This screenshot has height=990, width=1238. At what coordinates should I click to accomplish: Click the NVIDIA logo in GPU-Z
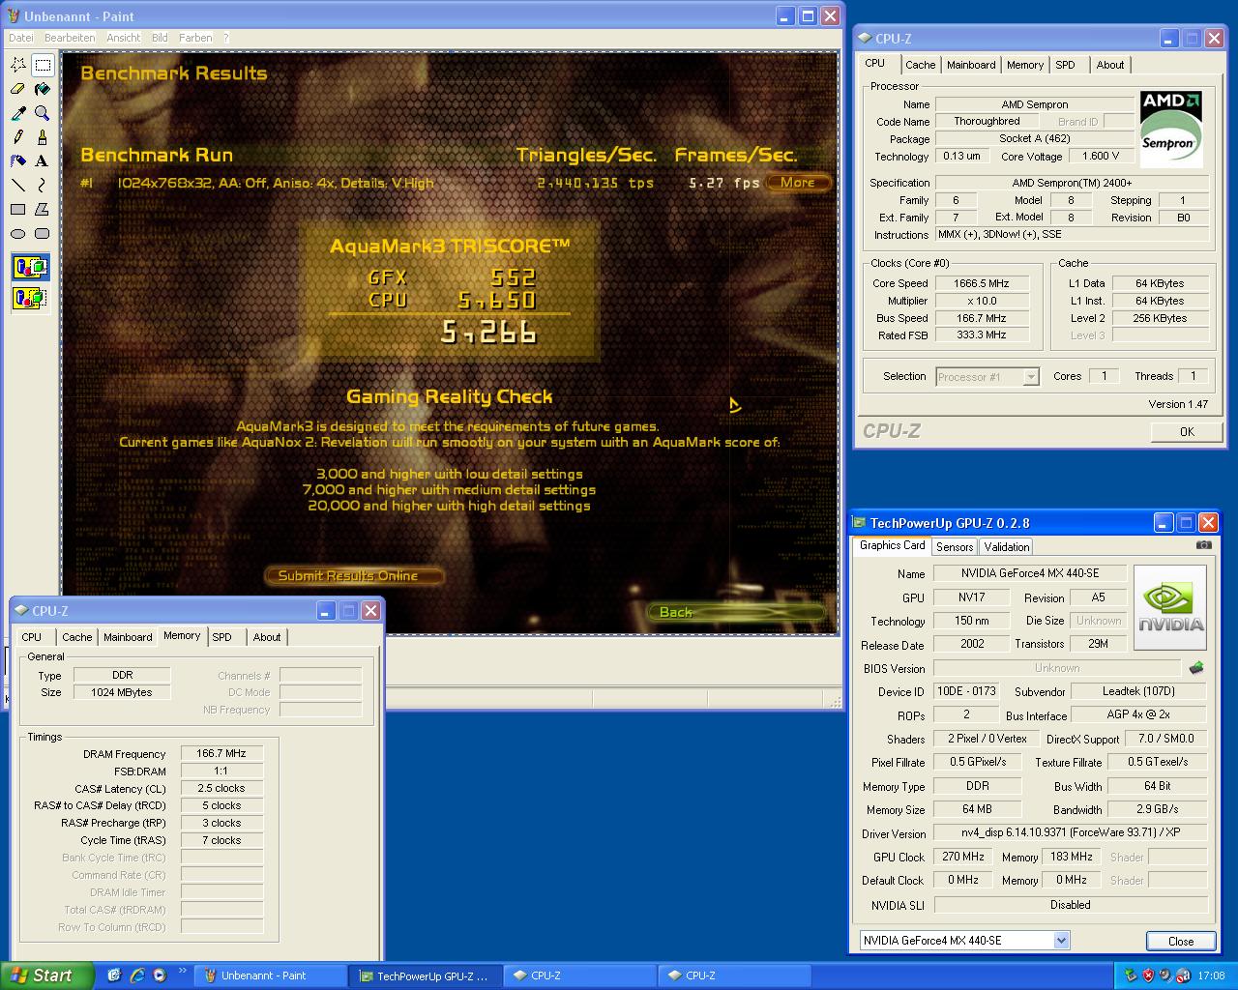coord(1170,605)
